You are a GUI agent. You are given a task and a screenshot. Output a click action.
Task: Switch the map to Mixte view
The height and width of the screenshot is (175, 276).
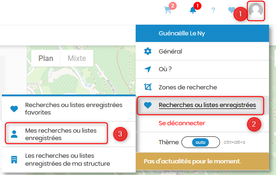pyautogui.click(x=77, y=58)
